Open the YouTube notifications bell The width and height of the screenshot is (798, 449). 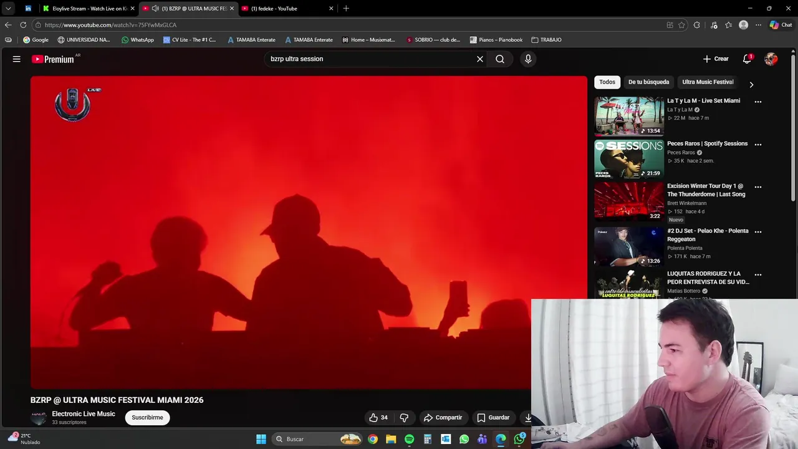[747, 59]
